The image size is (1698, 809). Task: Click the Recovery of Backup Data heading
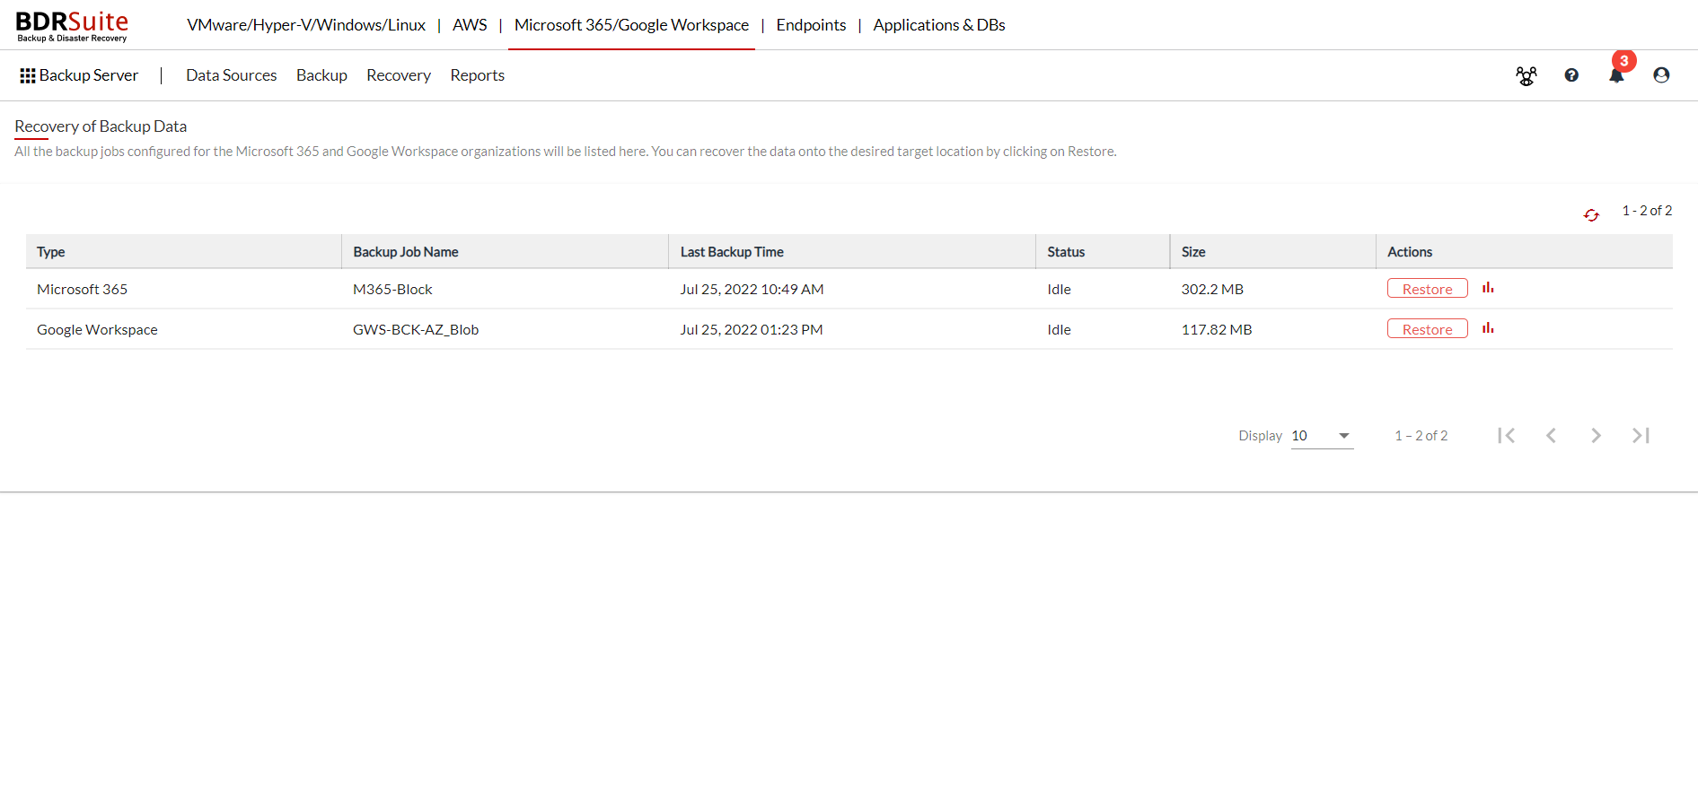[x=101, y=126]
